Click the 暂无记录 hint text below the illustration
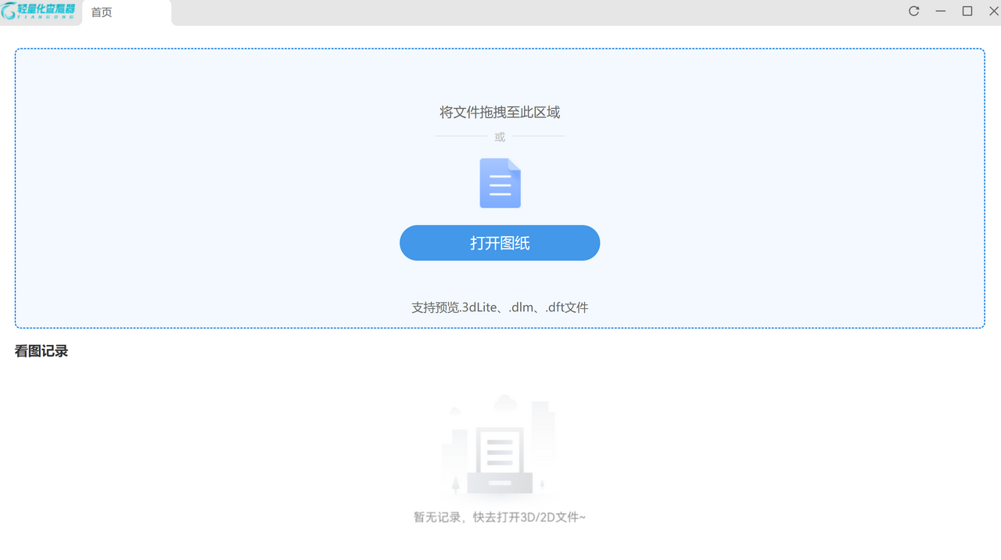This screenshot has width=1001, height=560. tap(500, 517)
